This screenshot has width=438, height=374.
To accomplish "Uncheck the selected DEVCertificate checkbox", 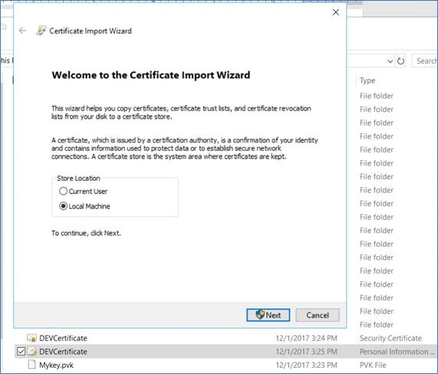I will [x=21, y=352].
